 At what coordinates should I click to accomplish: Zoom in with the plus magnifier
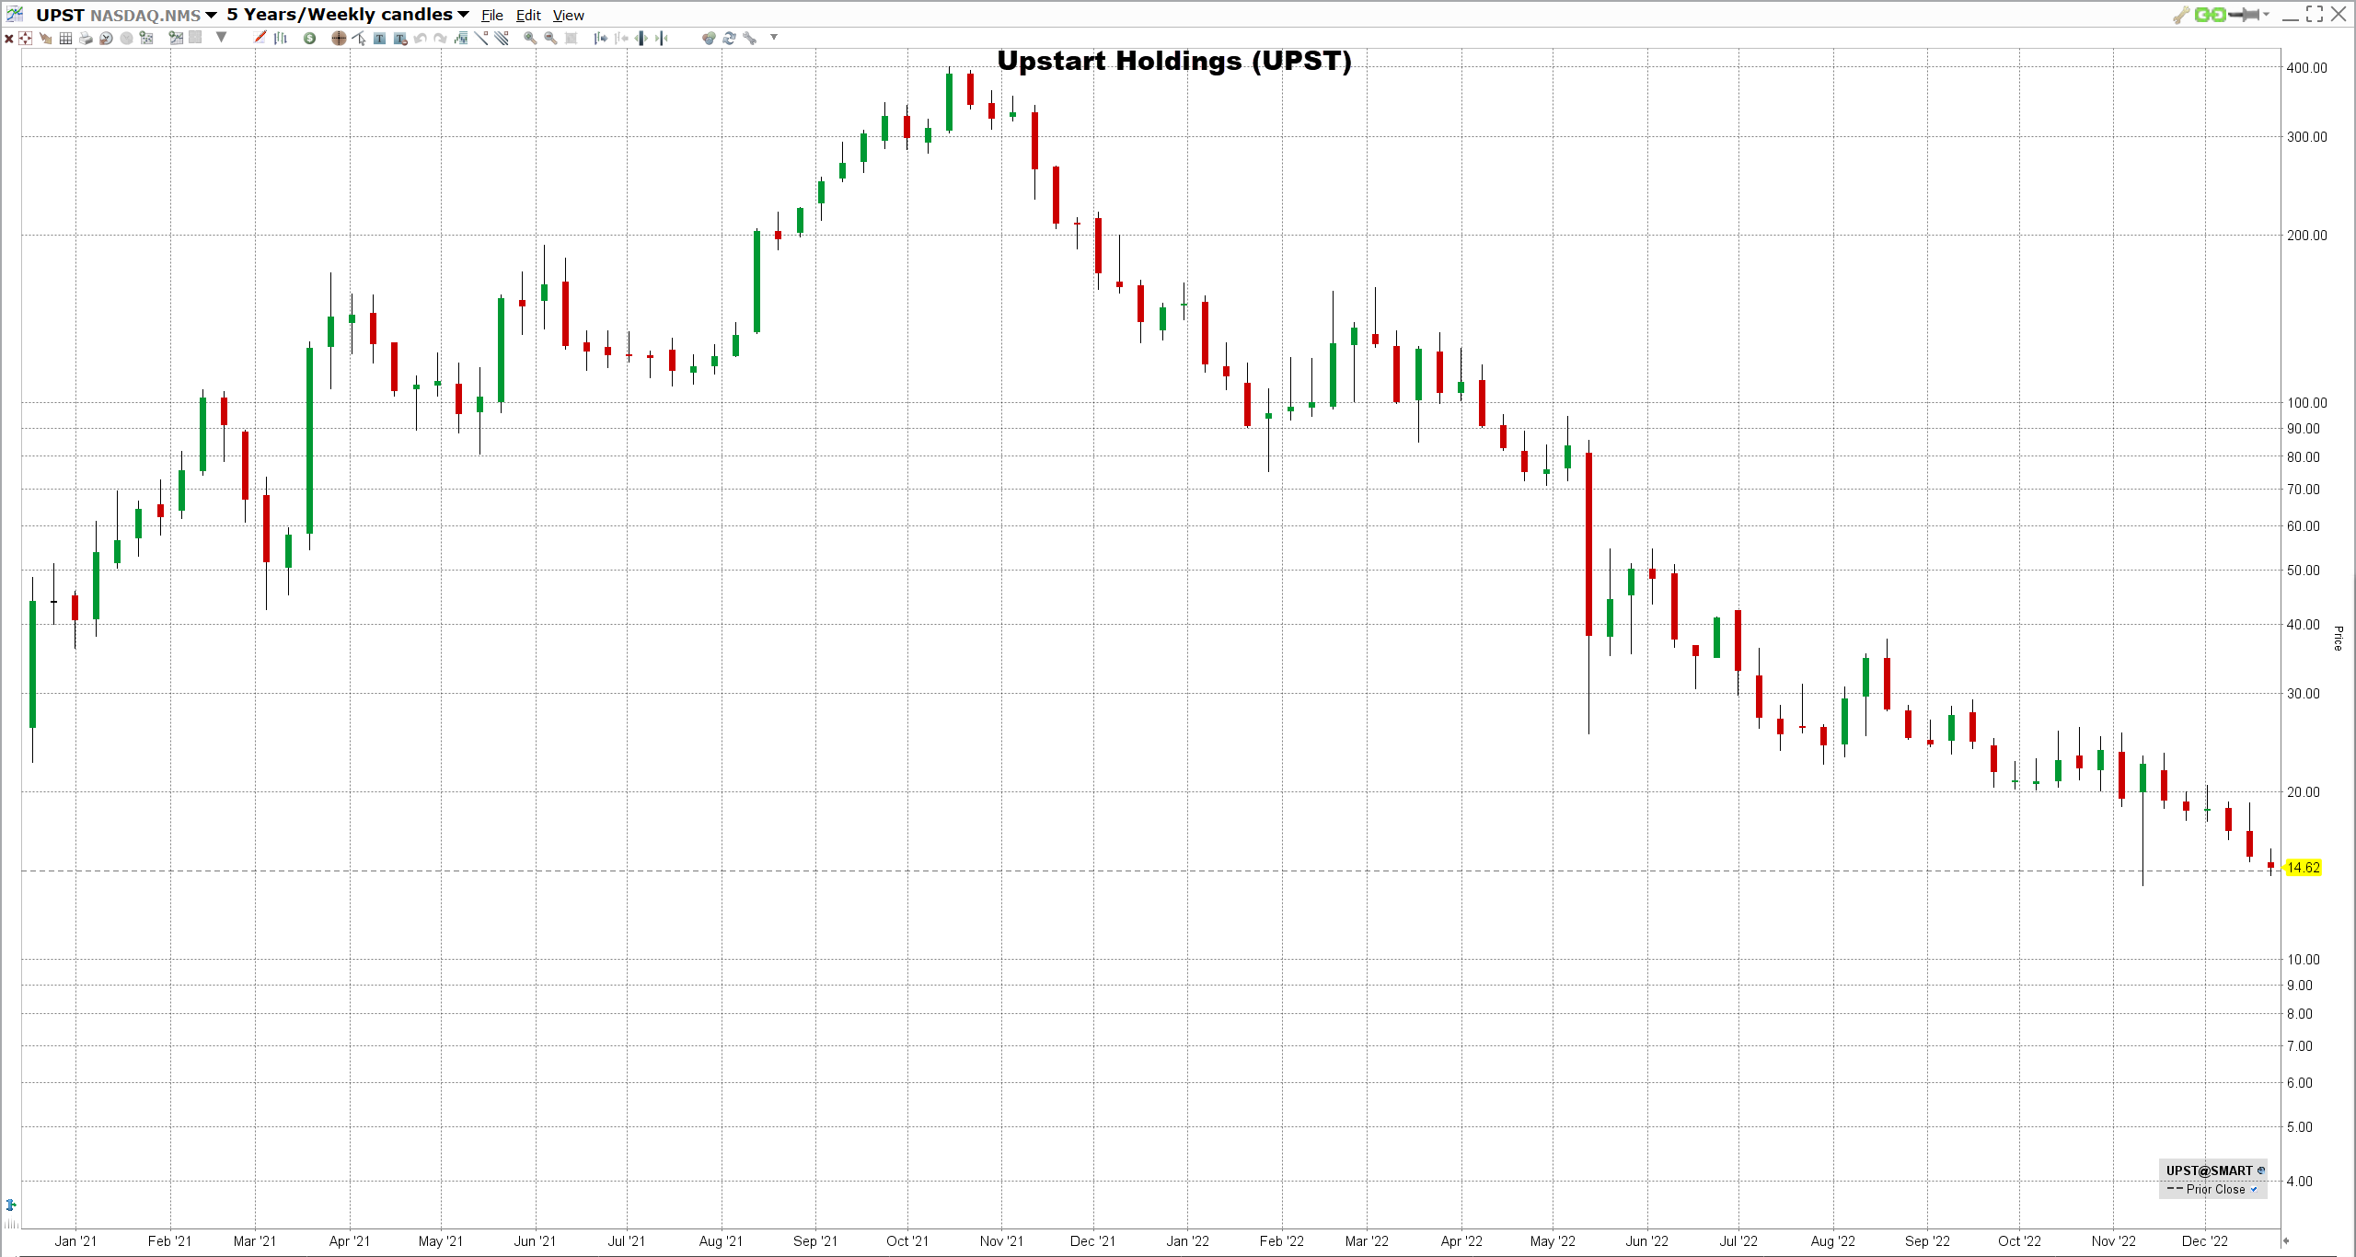(x=530, y=38)
